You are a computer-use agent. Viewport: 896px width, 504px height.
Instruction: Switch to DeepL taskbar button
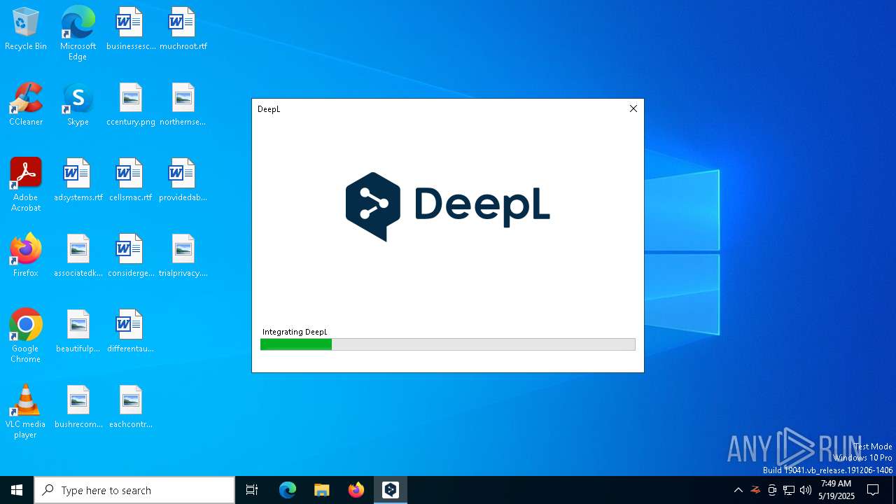pyautogui.click(x=391, y=490)
